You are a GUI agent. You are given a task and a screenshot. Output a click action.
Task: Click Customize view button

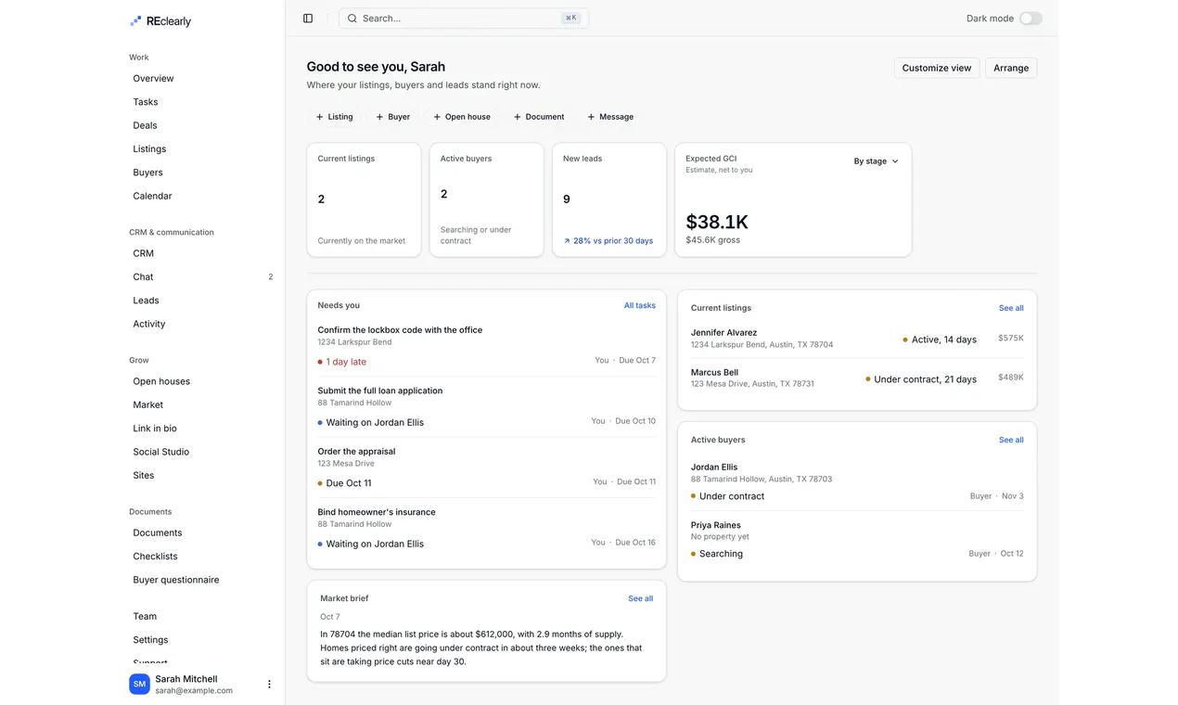pos(937,68)
